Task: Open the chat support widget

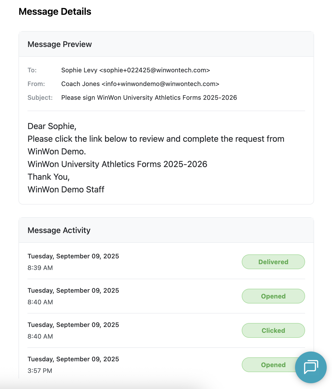Action: pos(311,367)
